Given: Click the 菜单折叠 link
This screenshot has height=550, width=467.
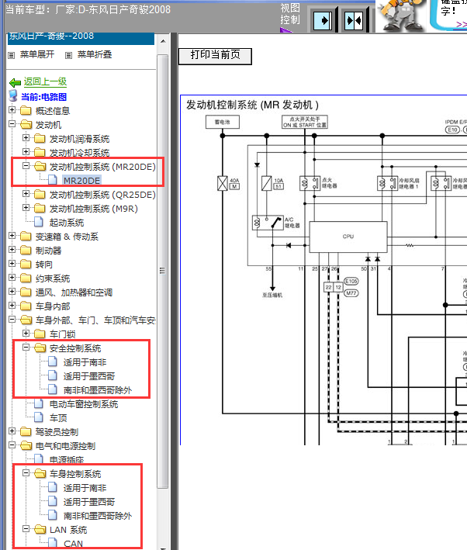Looking at the screenshot, I should (x=95, y=54).
